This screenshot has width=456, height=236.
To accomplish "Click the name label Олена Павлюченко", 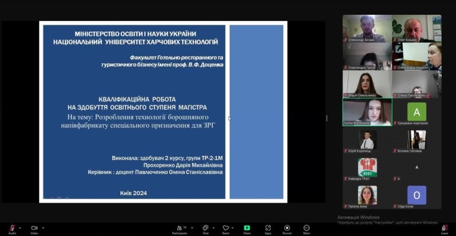I will (x=412, y=95).
